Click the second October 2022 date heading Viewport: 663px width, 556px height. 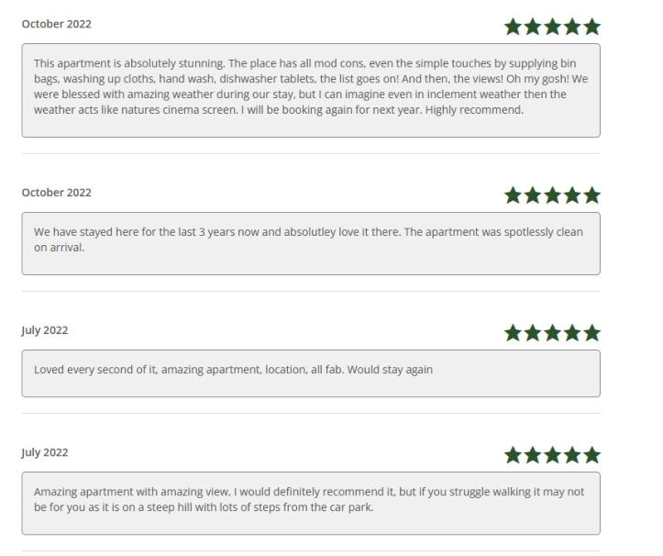[x=56, y=193]
